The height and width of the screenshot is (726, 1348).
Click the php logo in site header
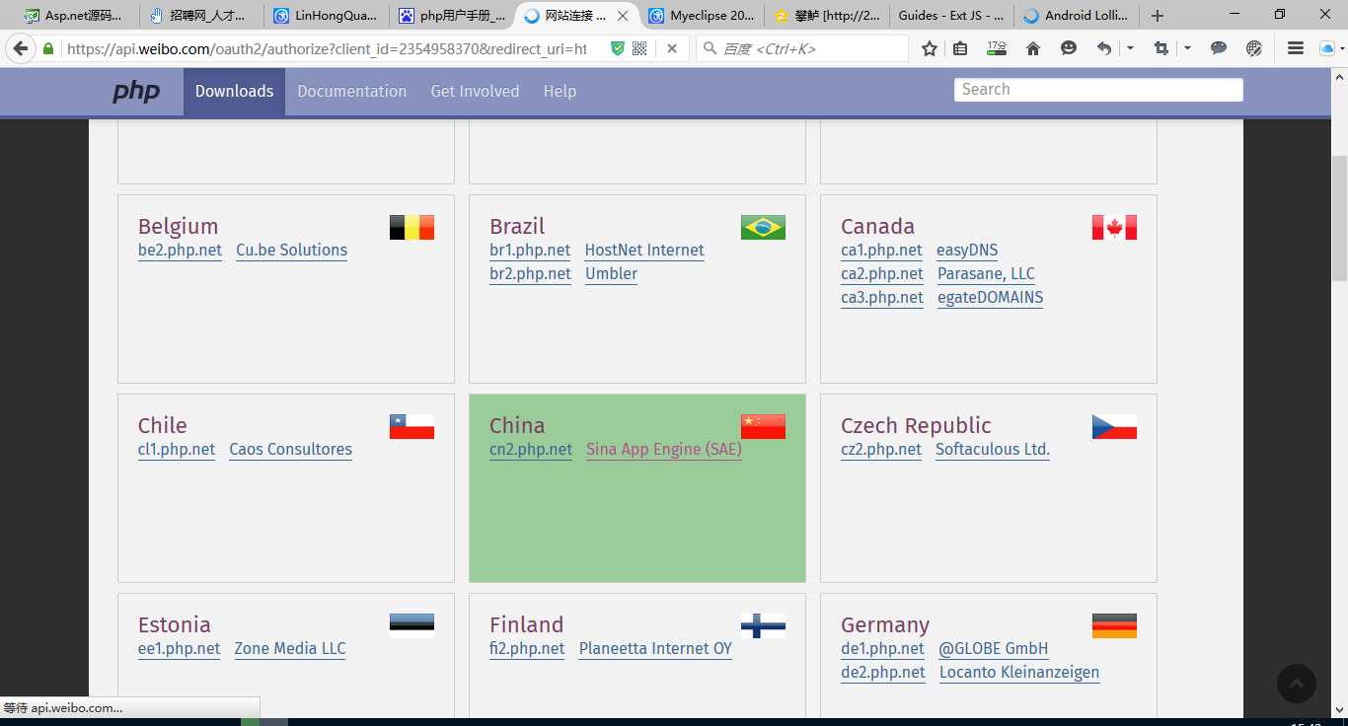136,91
